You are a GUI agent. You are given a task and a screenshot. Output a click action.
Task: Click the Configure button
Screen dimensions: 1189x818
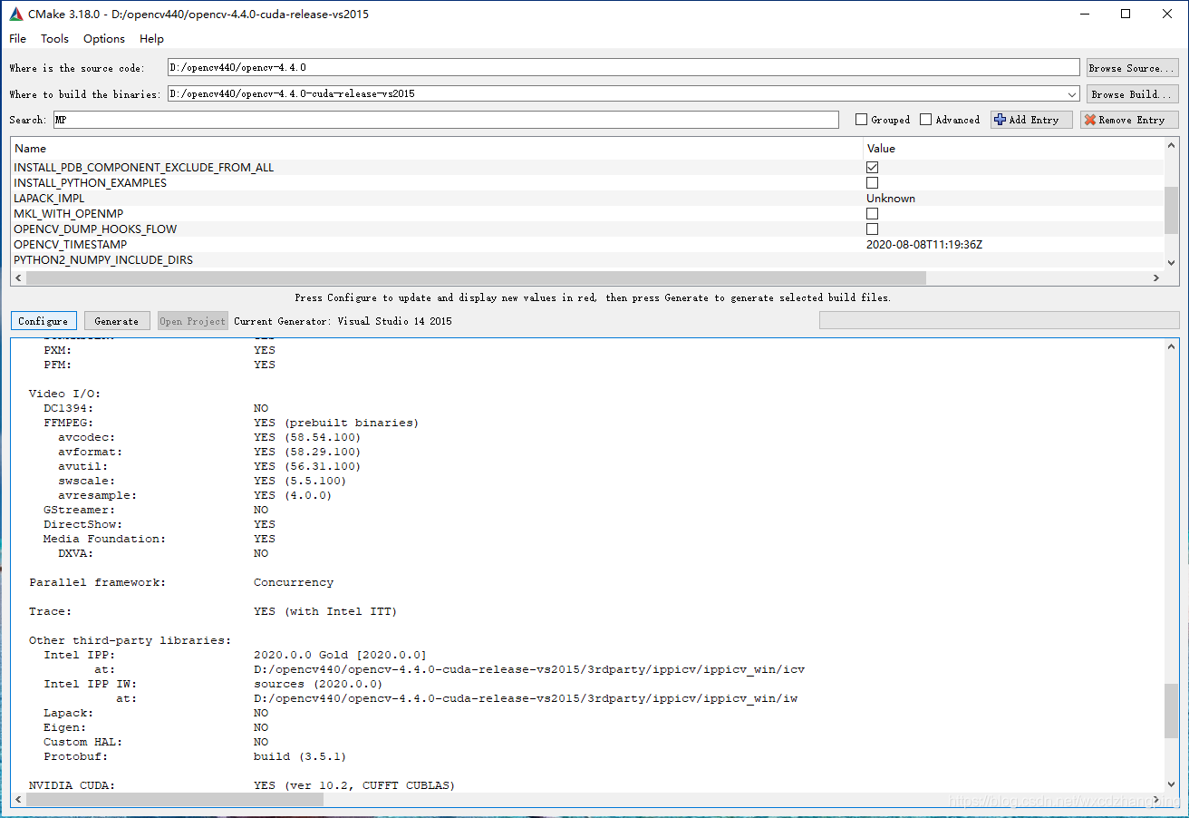click(x=43, y=321)
